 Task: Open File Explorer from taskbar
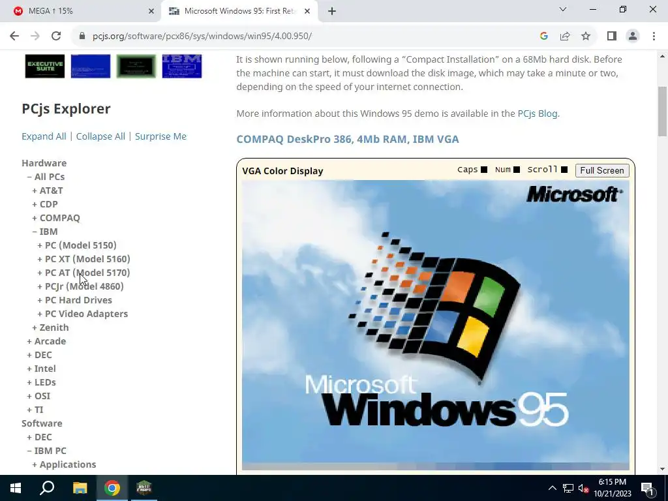point(80,488)
